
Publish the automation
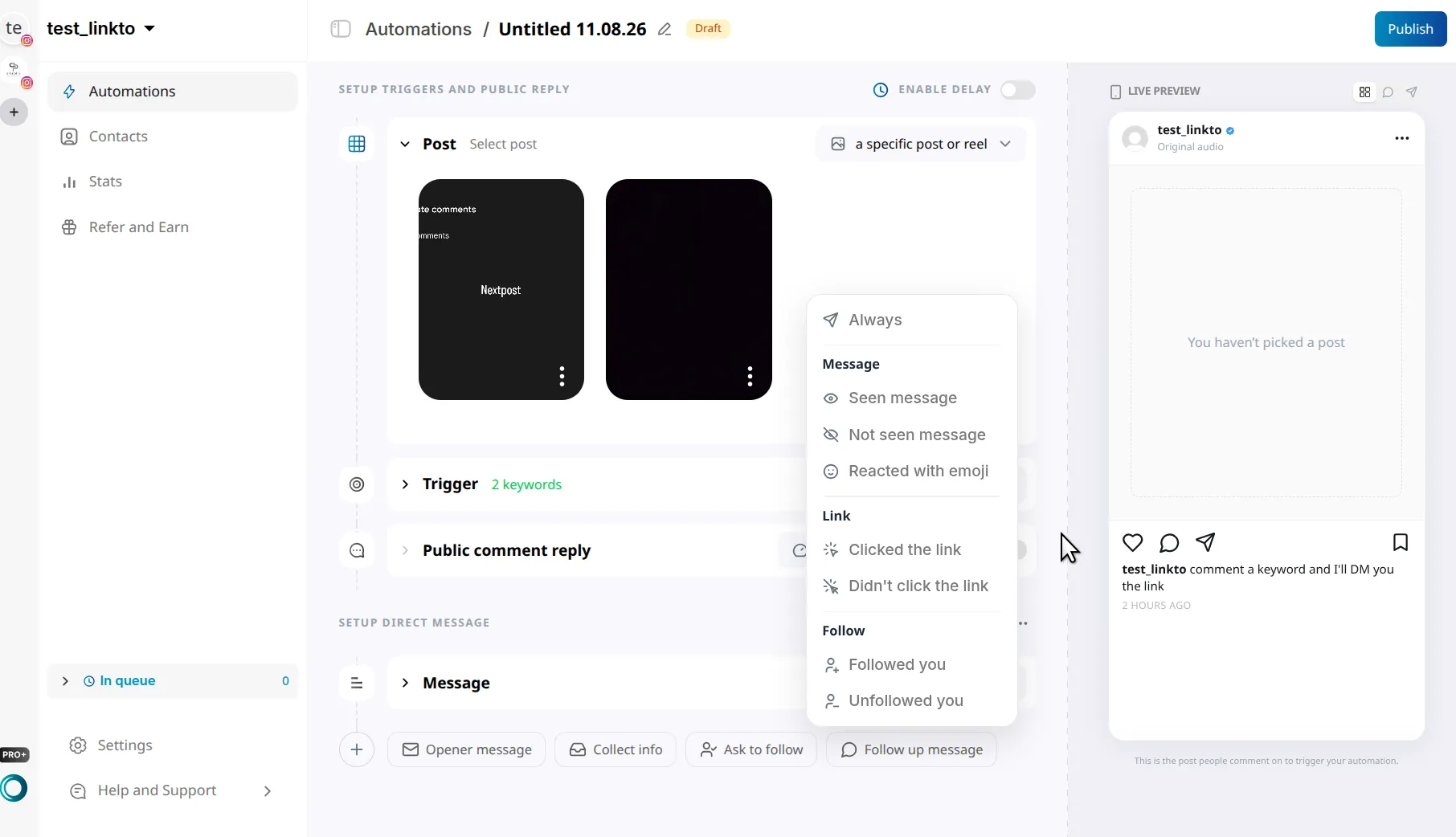click(x=1410, y=29)
